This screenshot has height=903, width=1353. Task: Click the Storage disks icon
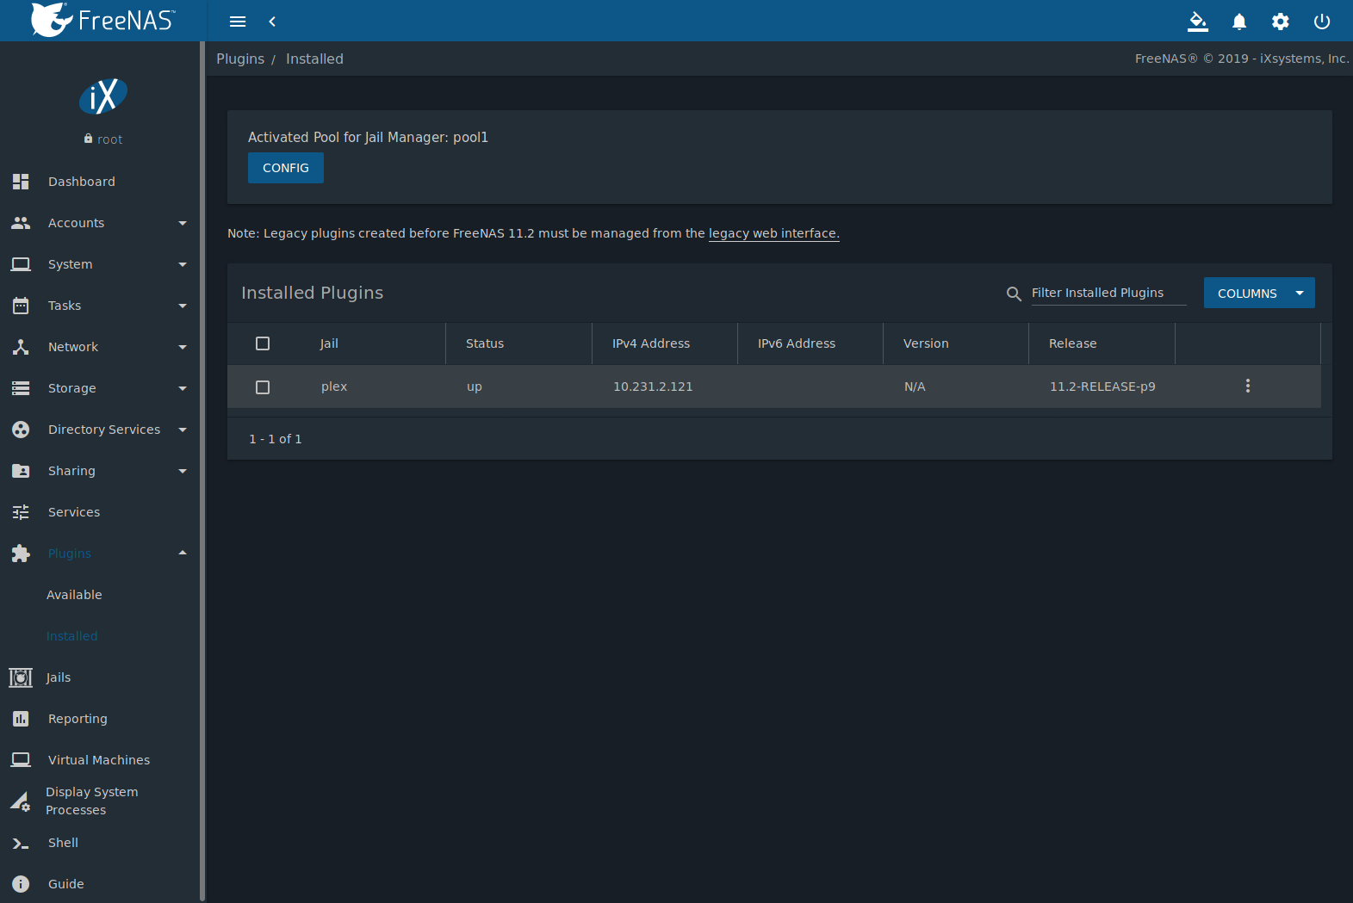point(21,388)
